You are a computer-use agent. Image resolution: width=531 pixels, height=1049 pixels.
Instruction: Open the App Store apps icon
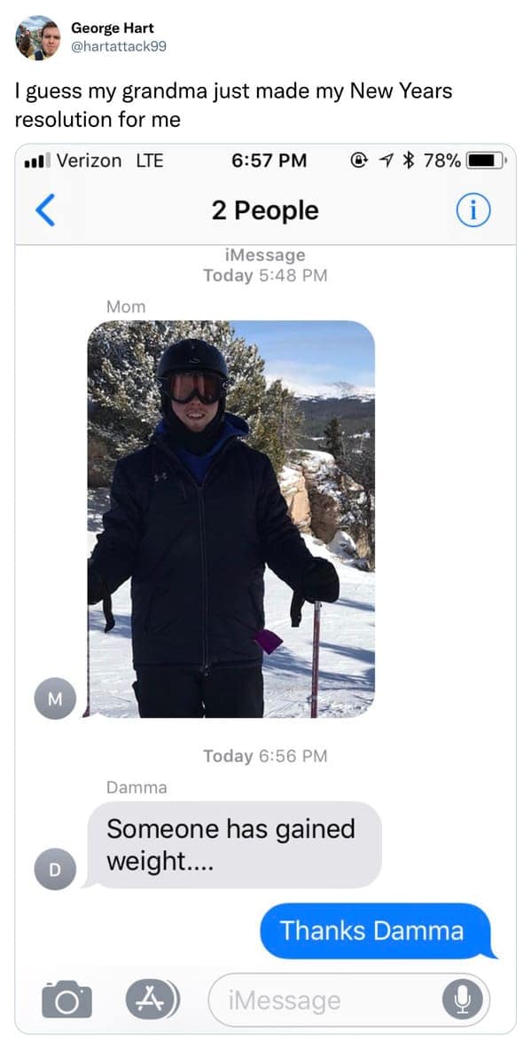point(152,998)
